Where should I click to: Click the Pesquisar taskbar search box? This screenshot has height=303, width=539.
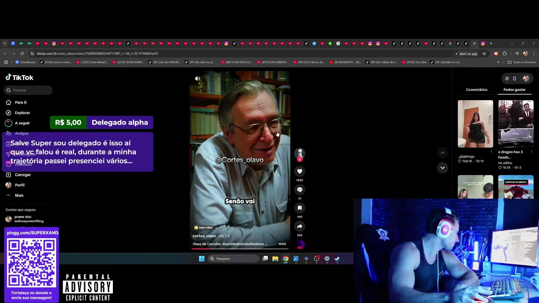tap(233, 259)
